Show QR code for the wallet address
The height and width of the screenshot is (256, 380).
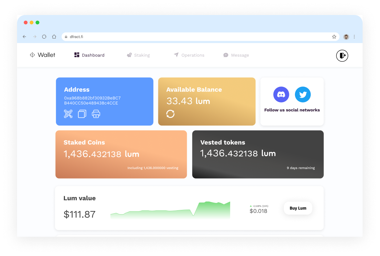click(68, 114)
